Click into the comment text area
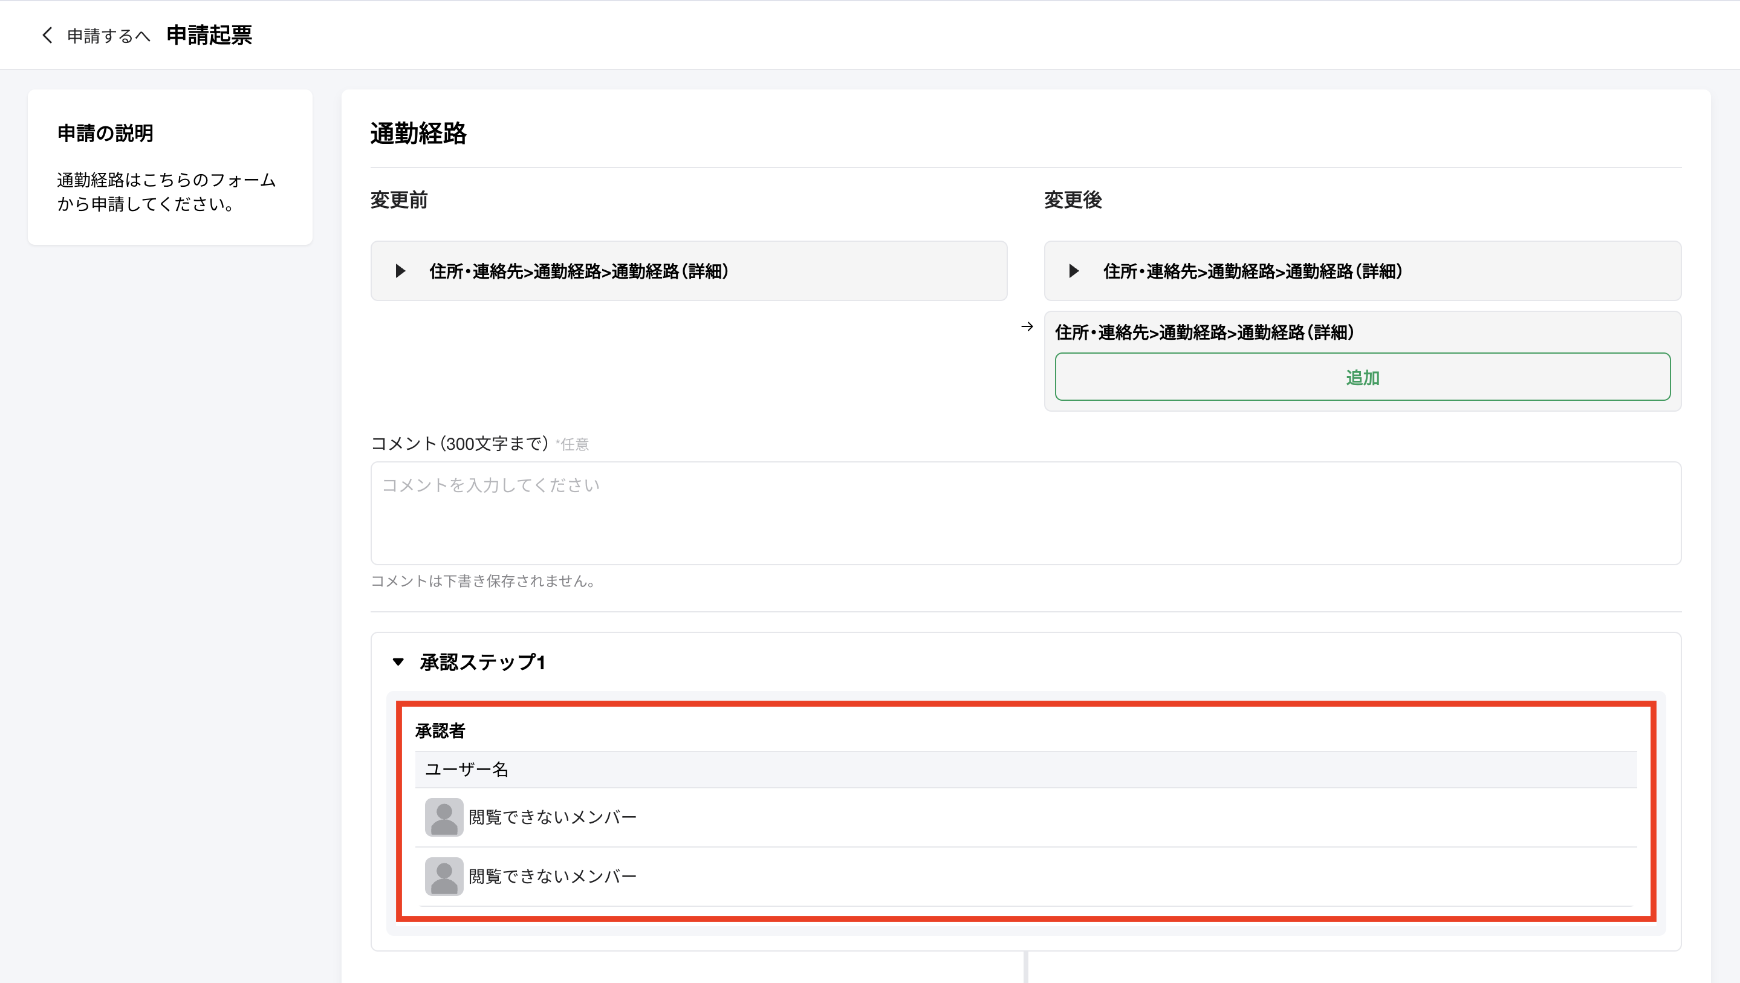Image resolution: width=1740 pixels, height=983 pixels. click(1025, 513)
